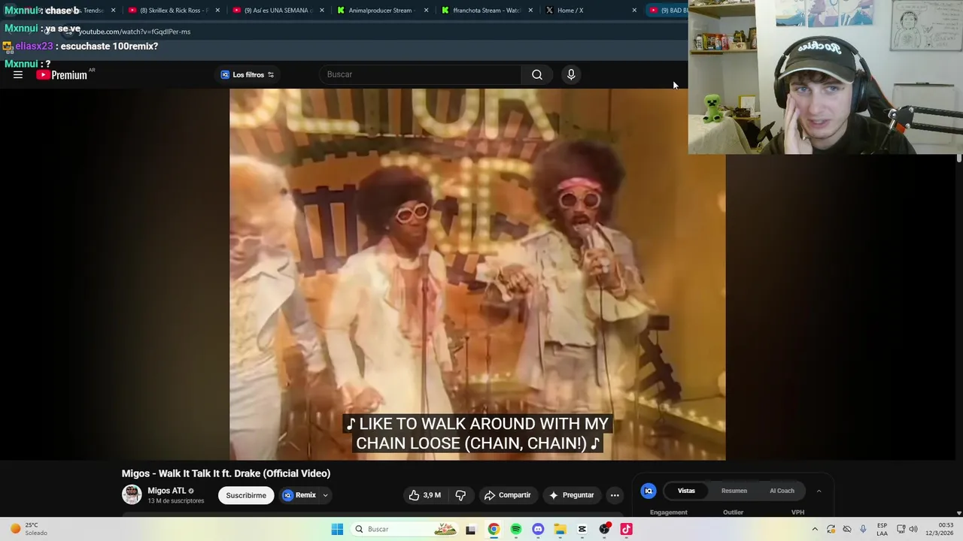This screenshot has width=963, height=541.
Task: Open the YouTube hamburger guide menu
Action: pos(18,74)
